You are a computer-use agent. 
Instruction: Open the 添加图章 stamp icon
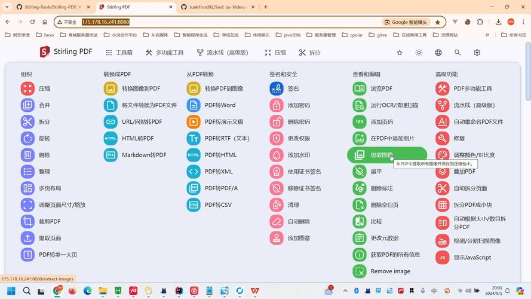click(x=277, y=238)
